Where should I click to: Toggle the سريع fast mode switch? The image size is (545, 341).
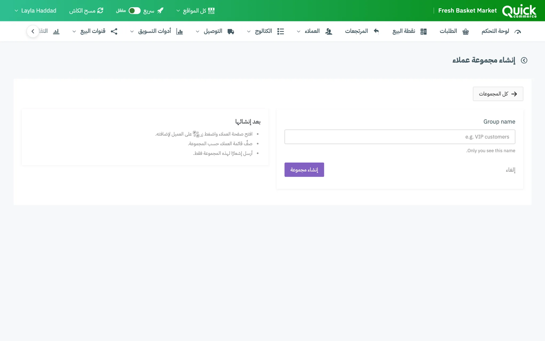click(x=134, y=11)
